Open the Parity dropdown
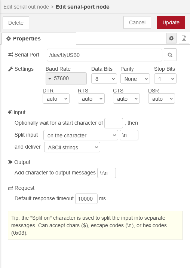Screen dimensions: 190x268 [x=135, y=79]
